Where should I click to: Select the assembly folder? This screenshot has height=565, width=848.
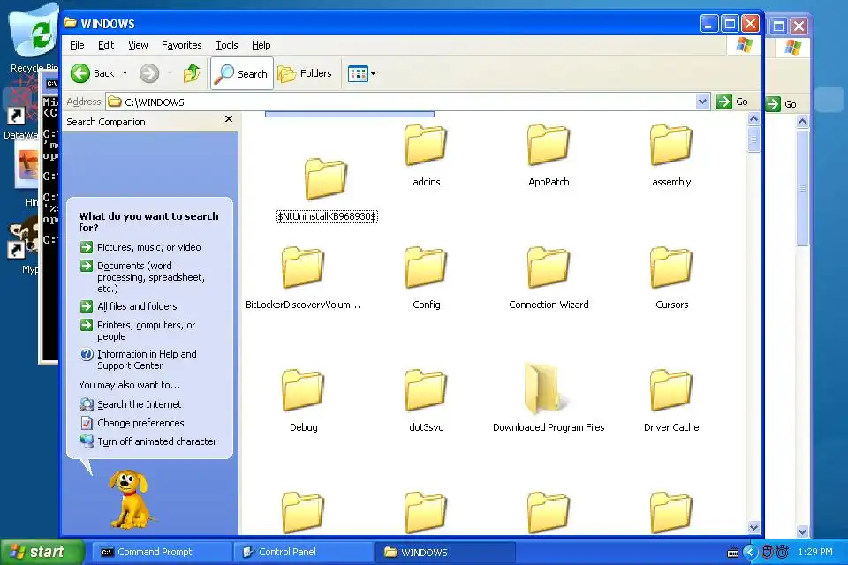click(x=671, y=155)
